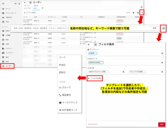Switch to the ALL shared tab
The width and height of the screenshot is (167, 128).
click(x=36, y=8)
